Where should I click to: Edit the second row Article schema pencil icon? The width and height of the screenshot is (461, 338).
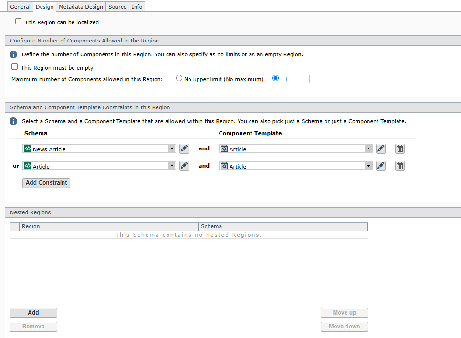tap(184, 166)
